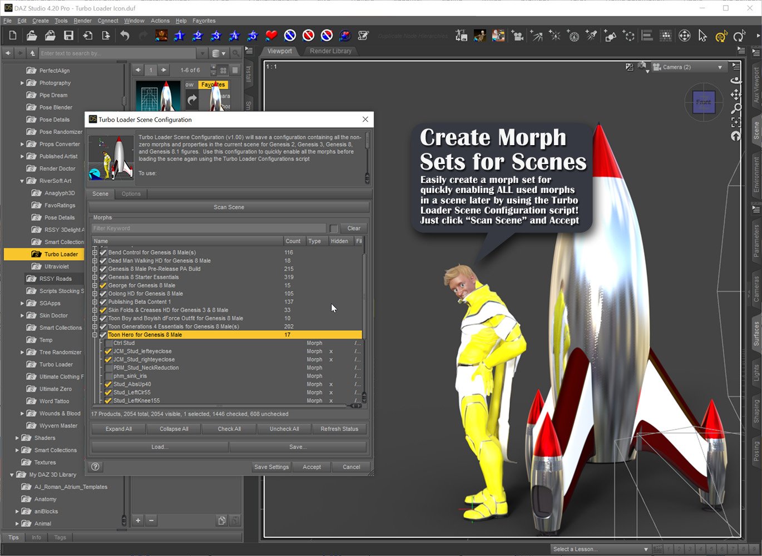Expand Publishing Beta Content 1 row
This screenshot has height=556, width=762.
[x=95, y=302]
